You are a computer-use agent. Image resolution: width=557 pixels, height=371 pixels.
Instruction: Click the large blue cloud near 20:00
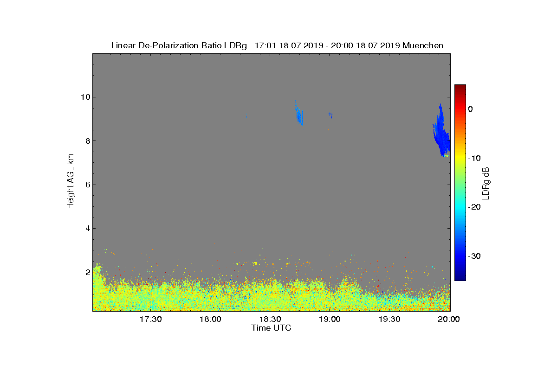[442, 132]
